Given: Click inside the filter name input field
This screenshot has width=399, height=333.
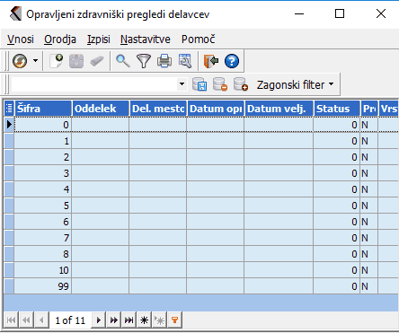Looking at the screenshot, I should pyautogui.click(x=94, y=84).
